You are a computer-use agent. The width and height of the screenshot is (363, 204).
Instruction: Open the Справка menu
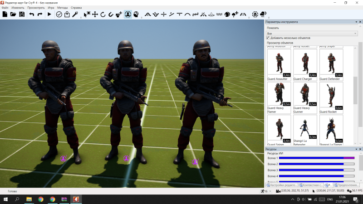tap(76, 8)
